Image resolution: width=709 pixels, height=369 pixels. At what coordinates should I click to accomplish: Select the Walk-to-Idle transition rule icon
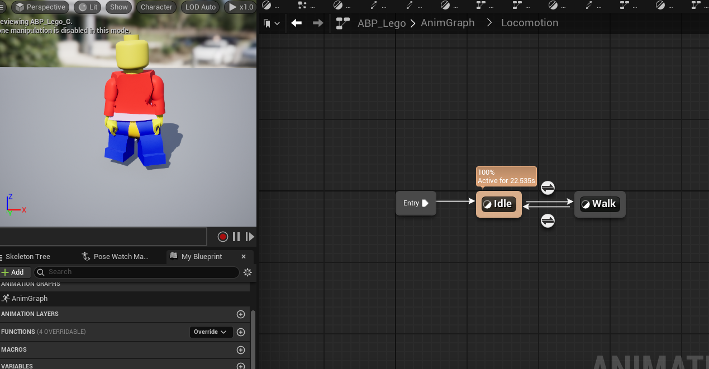(548, 221)
